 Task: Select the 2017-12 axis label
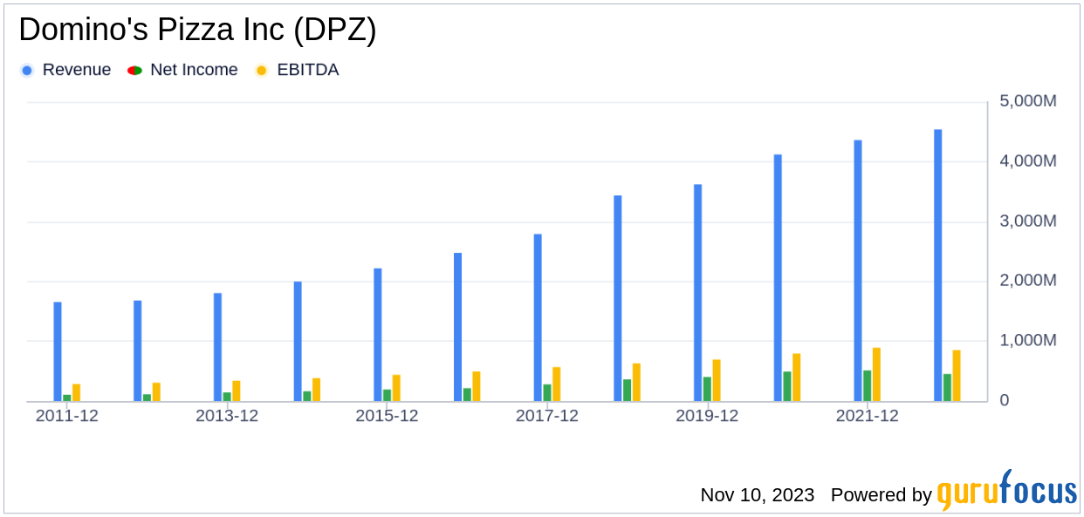[548, 417]
